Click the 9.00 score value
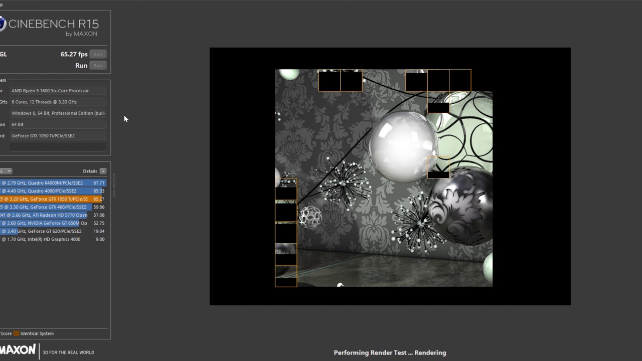 click(100, 239)
